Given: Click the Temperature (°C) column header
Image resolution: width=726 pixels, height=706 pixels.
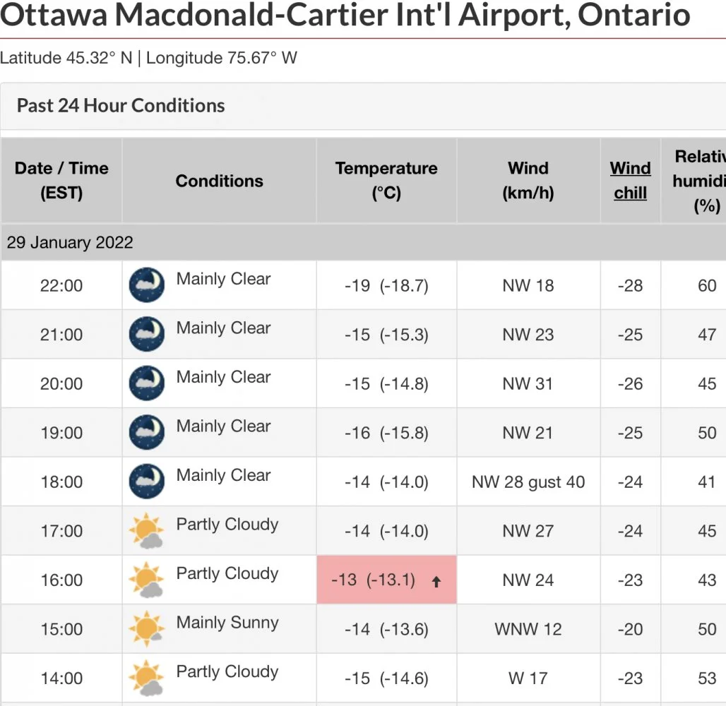Looking at the screenshot, I should [386, 181].
